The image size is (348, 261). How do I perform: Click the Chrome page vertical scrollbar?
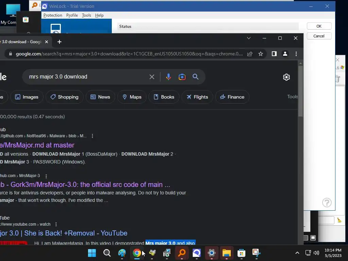click(300, 91)
